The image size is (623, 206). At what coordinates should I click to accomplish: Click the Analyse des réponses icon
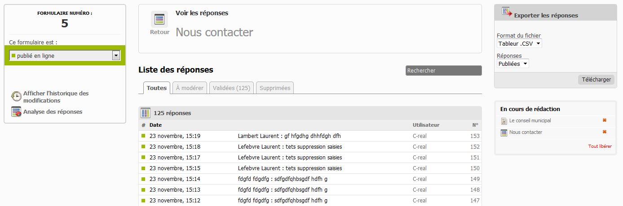pos(16,112)
